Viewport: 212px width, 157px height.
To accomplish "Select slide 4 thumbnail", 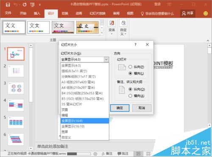I will [x=16, y=105].
